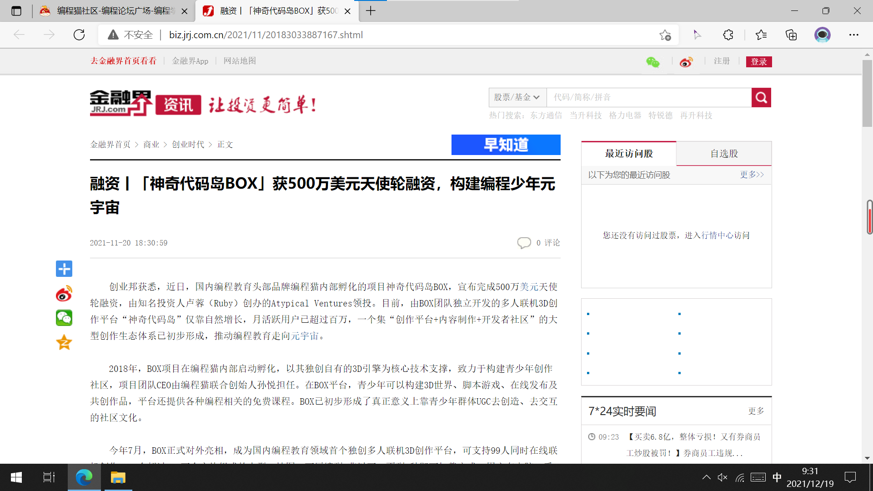Click the scrollbar down arrow
The width and height of the screenshot is (873, 491).
[x=867, y=458]
